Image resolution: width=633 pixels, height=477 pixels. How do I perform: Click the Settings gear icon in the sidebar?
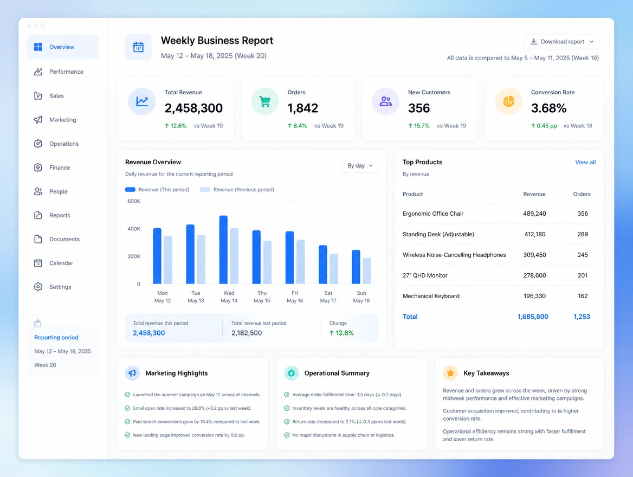(38, 287)
